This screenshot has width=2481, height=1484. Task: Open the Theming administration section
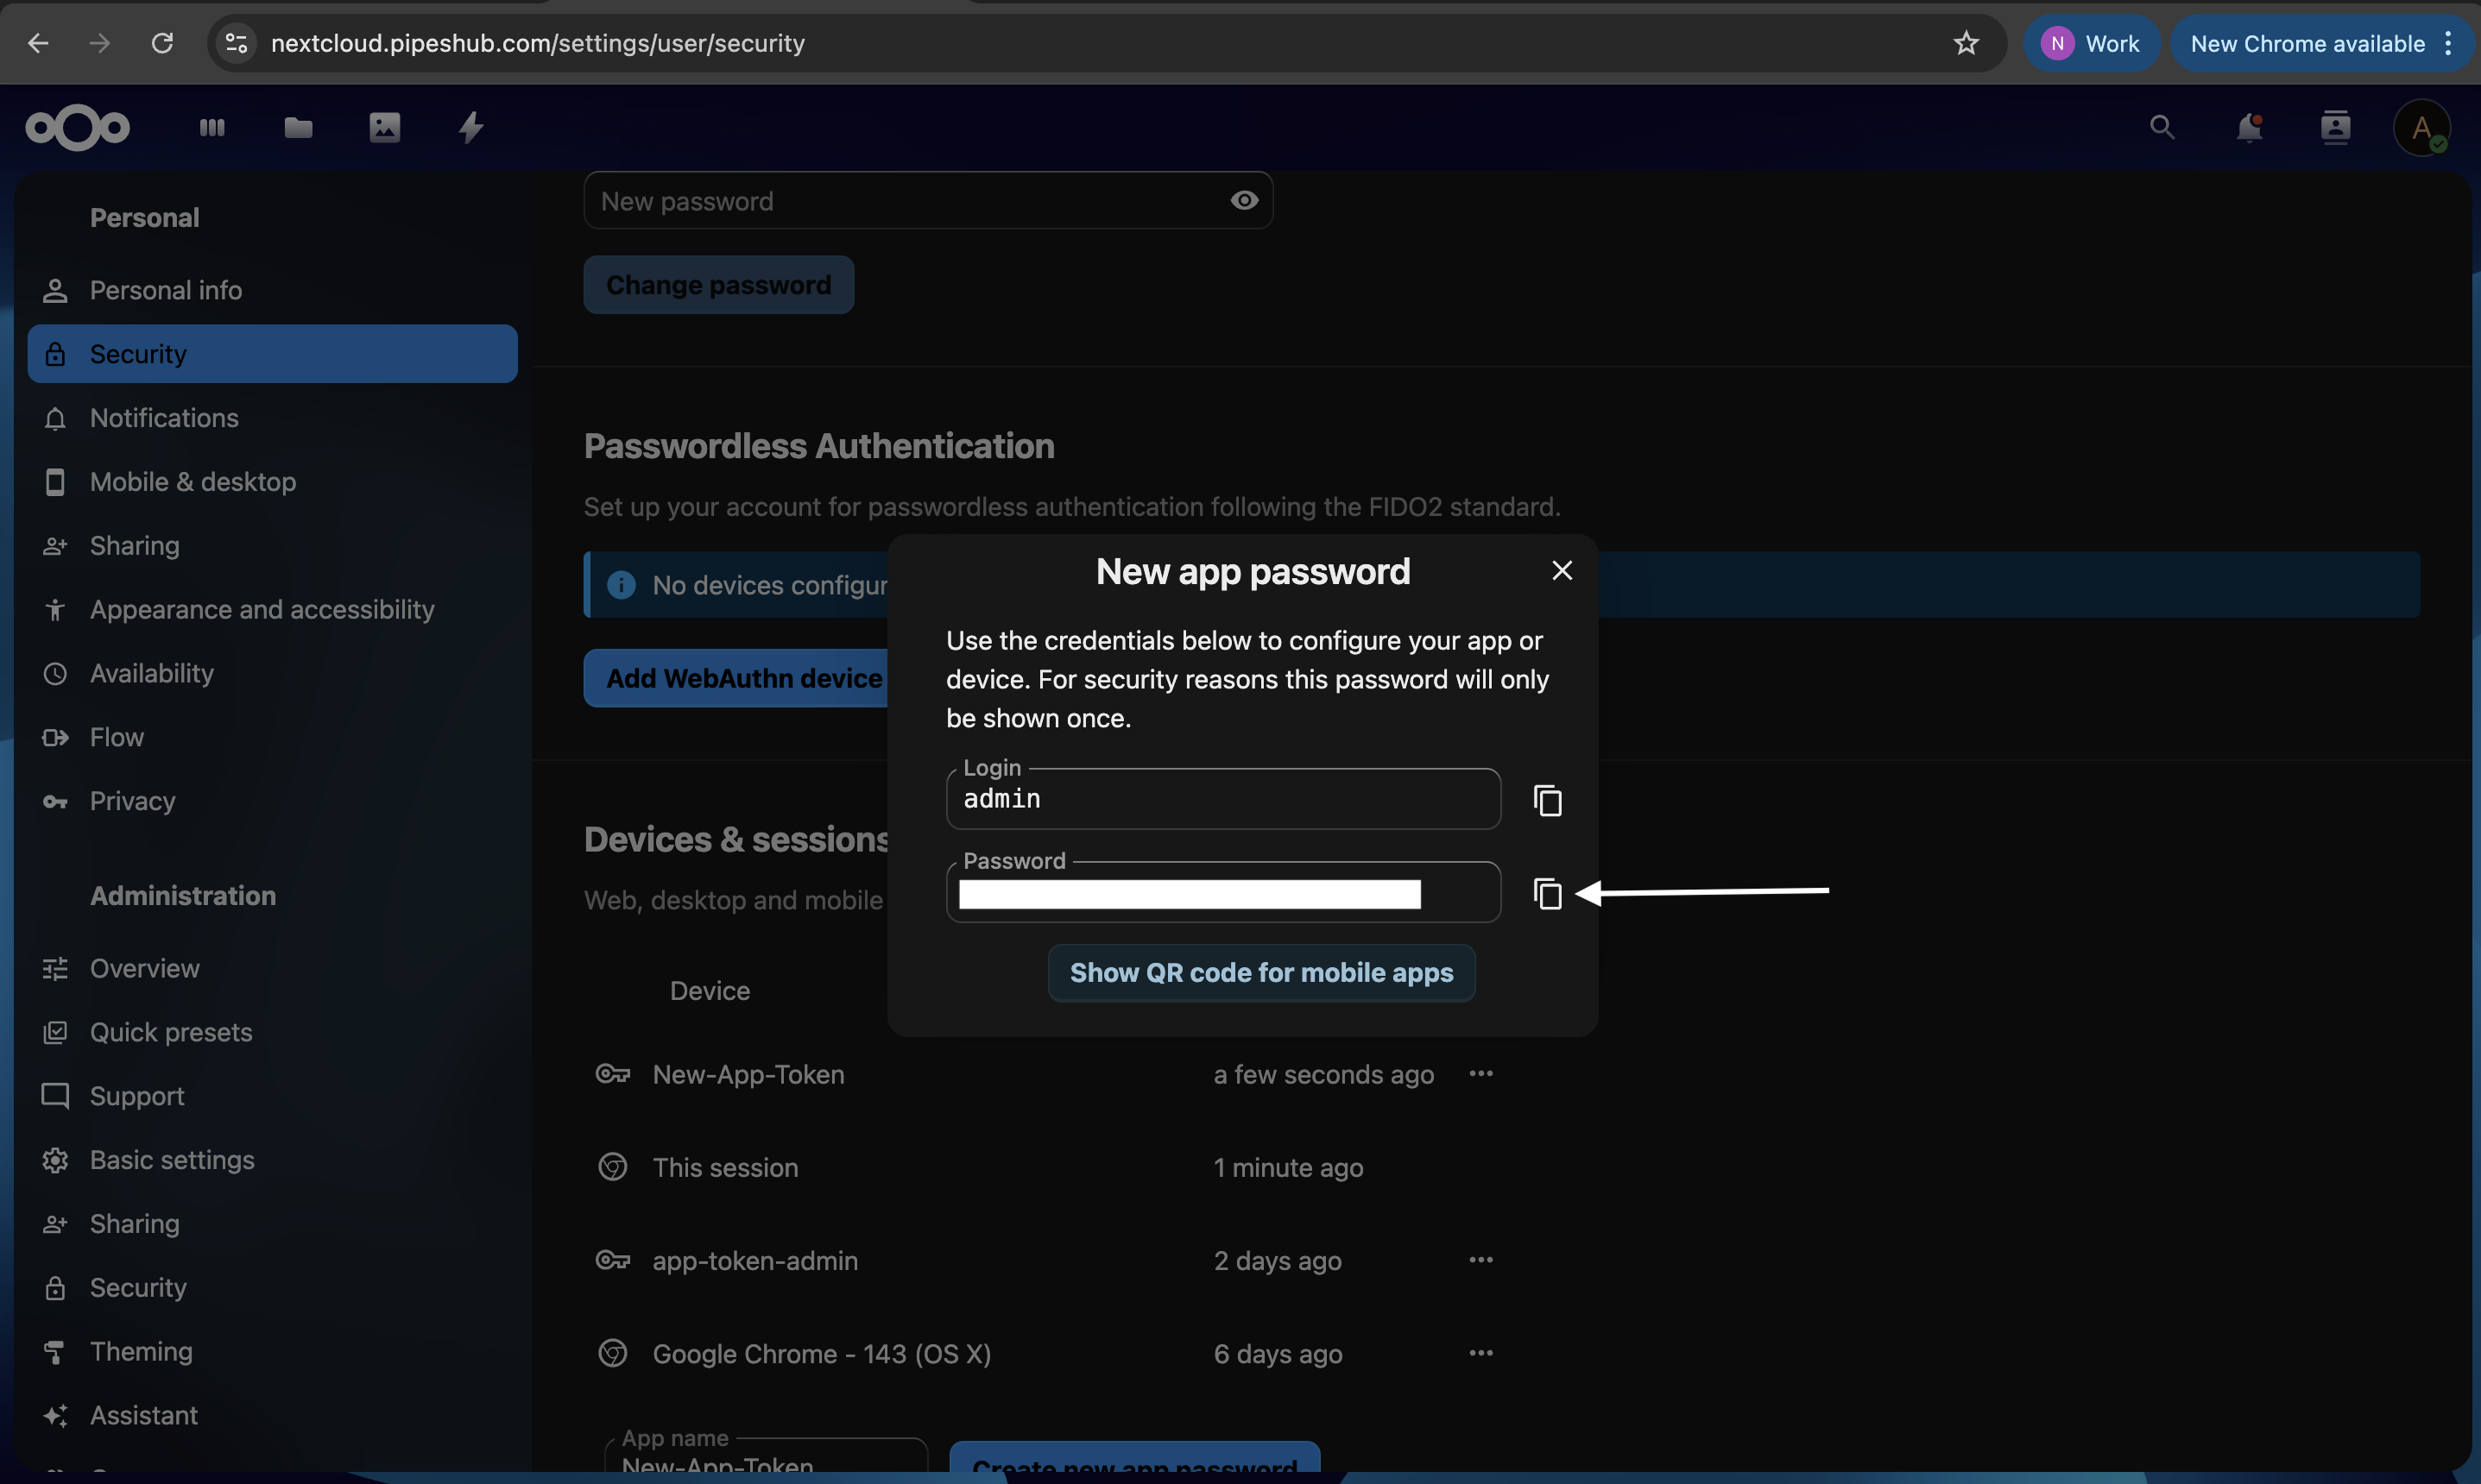click(x=141, y=1351)
